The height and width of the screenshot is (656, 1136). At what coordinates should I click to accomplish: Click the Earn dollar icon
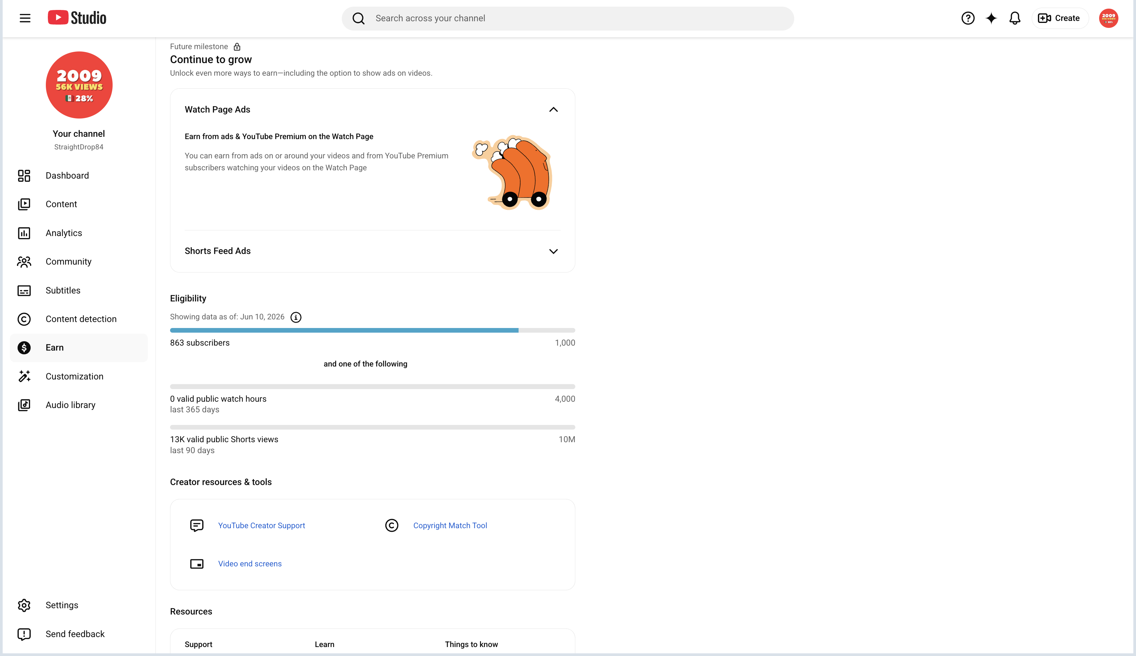24,348
